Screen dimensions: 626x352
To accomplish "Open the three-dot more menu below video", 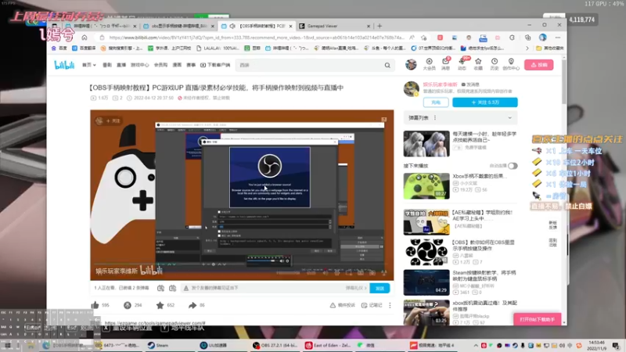I will click(390, 305).
